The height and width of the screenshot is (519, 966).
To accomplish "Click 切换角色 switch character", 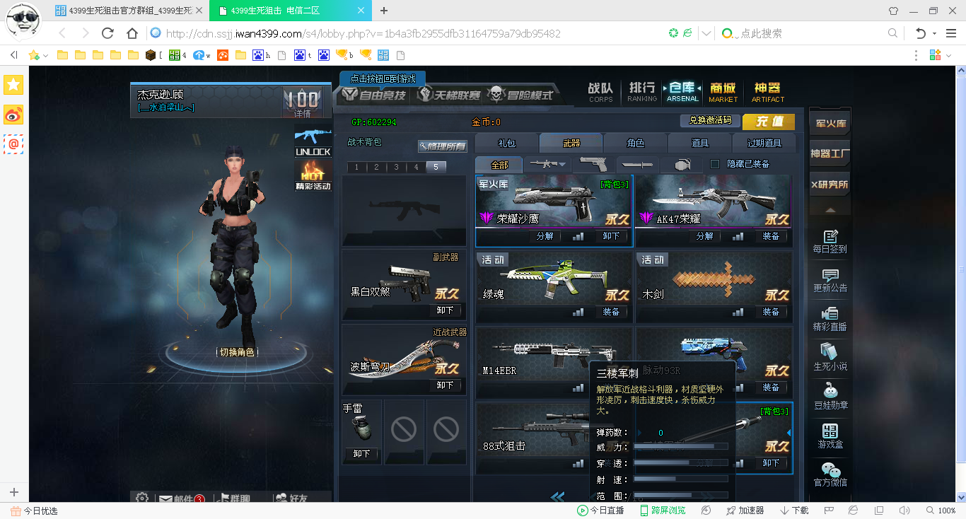I will tap(236, 352).
